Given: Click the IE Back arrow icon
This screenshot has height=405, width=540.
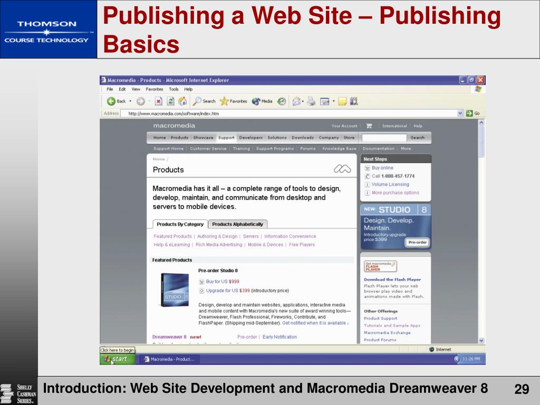Looking at the screenshot, I should (111, 101).
